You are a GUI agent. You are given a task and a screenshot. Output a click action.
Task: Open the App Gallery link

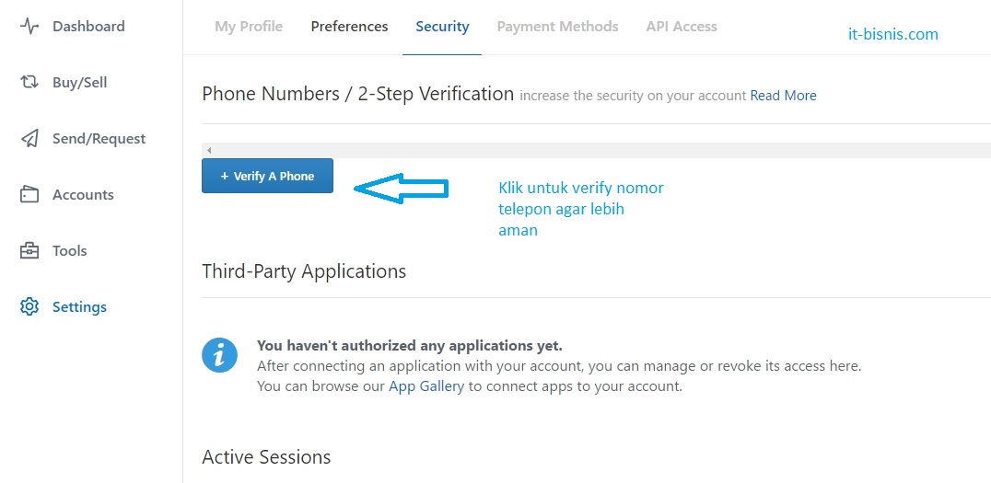[426, 386]
